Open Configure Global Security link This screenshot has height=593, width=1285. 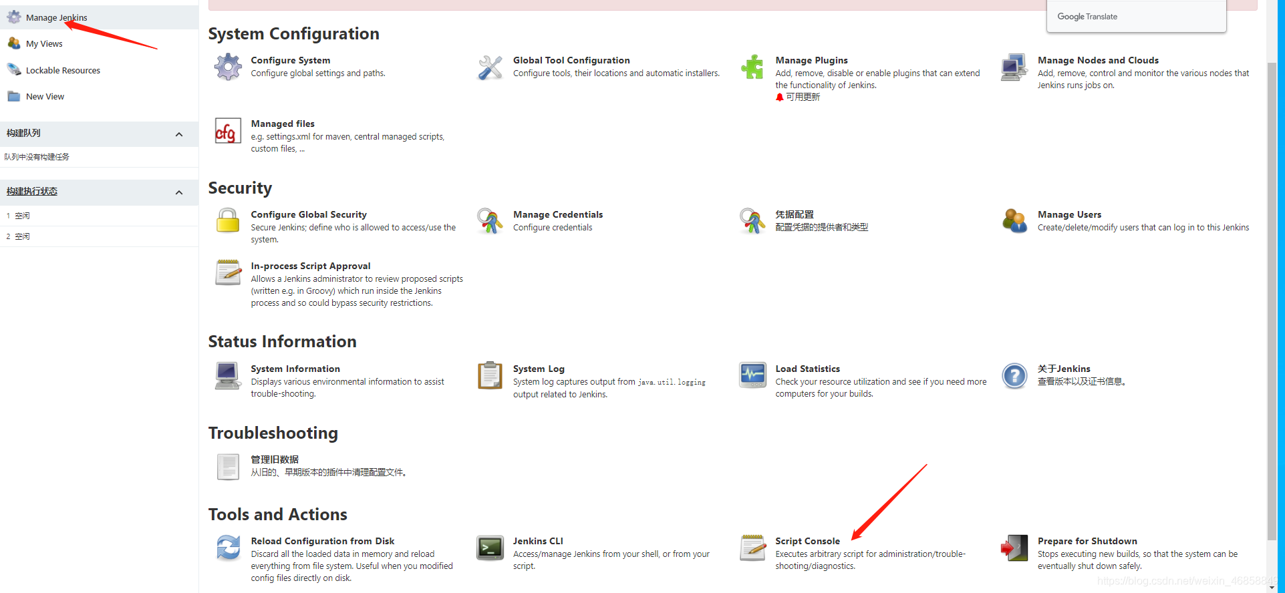[309, 214]
